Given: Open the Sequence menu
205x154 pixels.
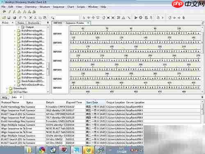Looking at the screenshot, I should tap(59, 7).
